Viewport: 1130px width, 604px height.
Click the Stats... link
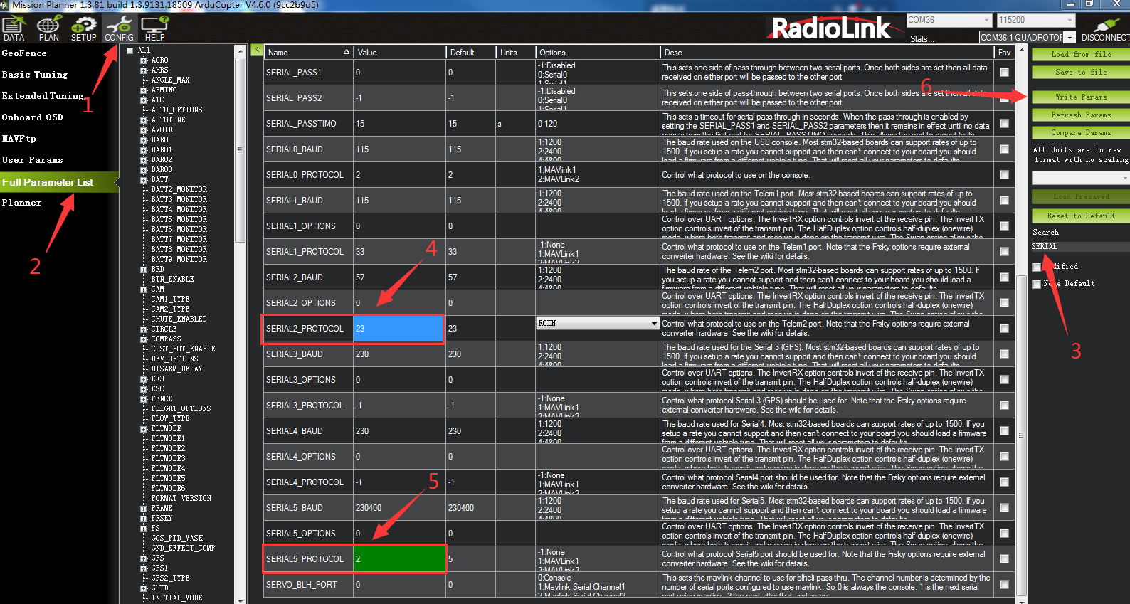[922, 39]
